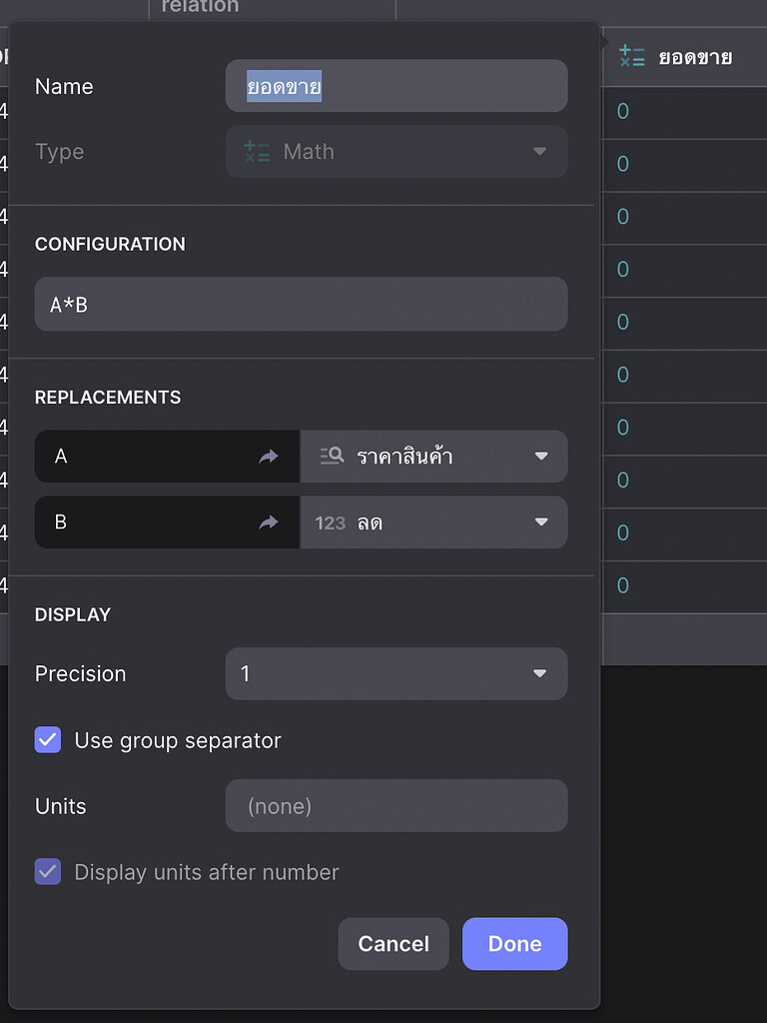Select the relation tab at the top
This screenshot has height=1023, width=767.
[200, 8]
